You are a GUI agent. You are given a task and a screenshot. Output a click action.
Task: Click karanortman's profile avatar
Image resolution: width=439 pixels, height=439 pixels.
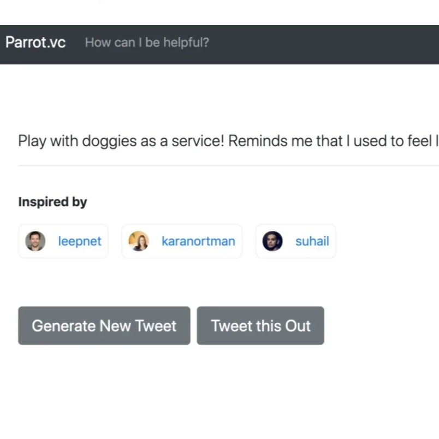point(139,241)
